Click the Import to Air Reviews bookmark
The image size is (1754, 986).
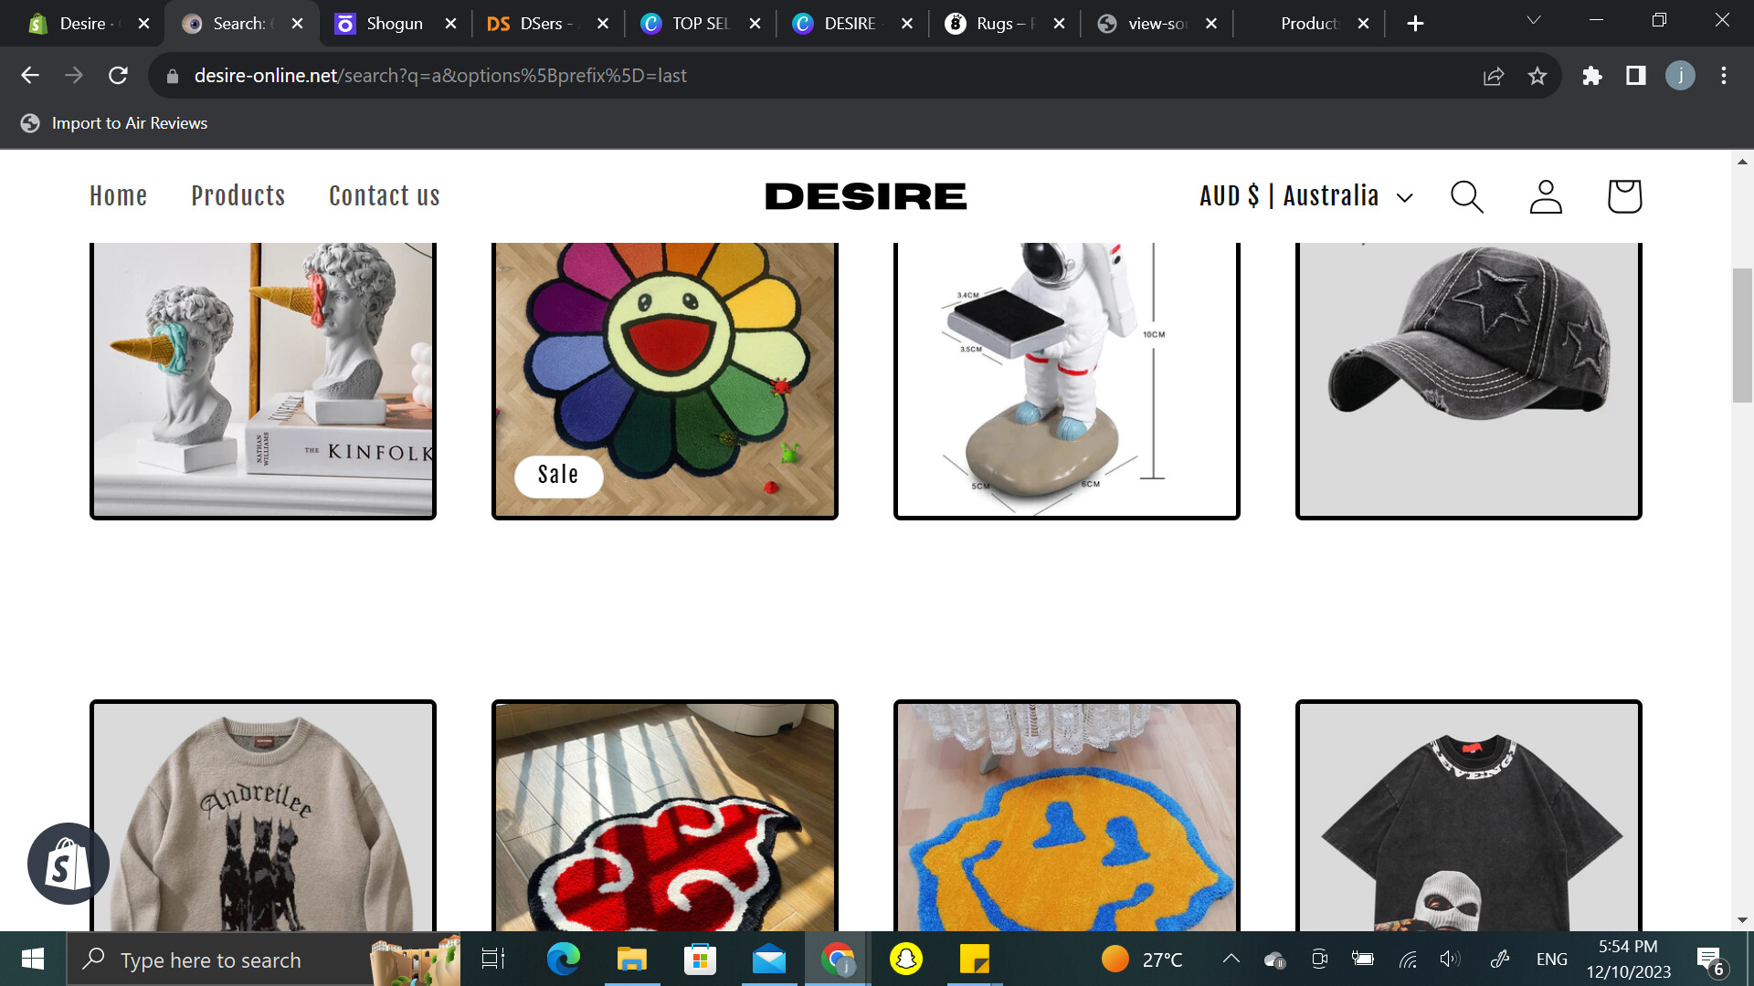pyautogui.click(x=115, y=123)
